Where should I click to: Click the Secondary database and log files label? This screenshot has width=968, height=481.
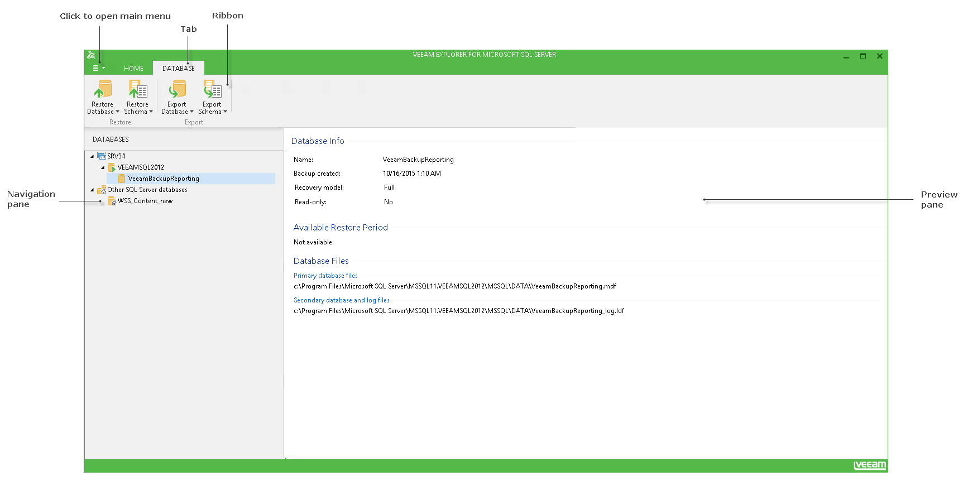[x=342, y=300]
